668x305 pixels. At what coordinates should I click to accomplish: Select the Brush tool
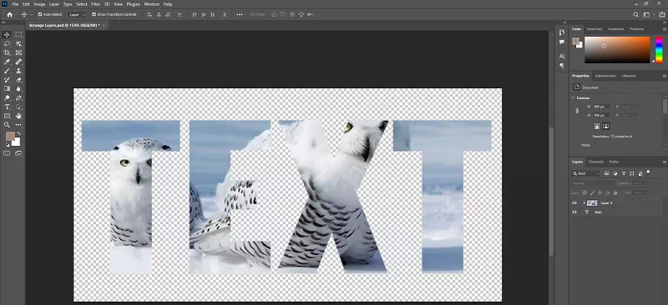(7, 71)
